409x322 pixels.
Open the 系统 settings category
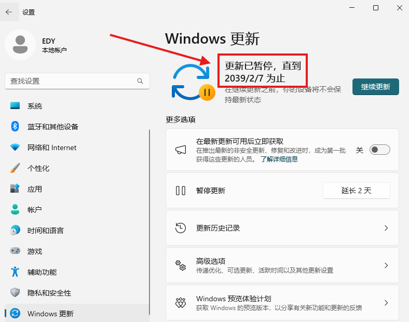(77, 106)
